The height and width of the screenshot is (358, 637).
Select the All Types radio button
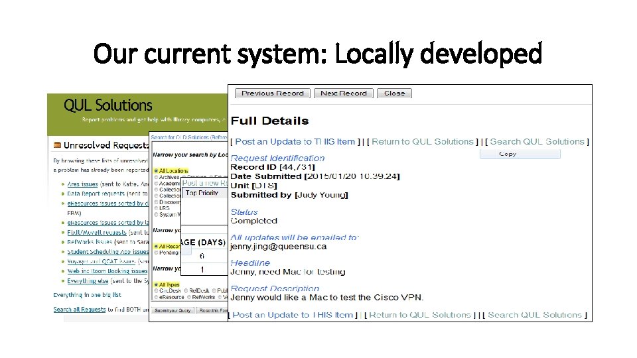[x=156, y=285]
